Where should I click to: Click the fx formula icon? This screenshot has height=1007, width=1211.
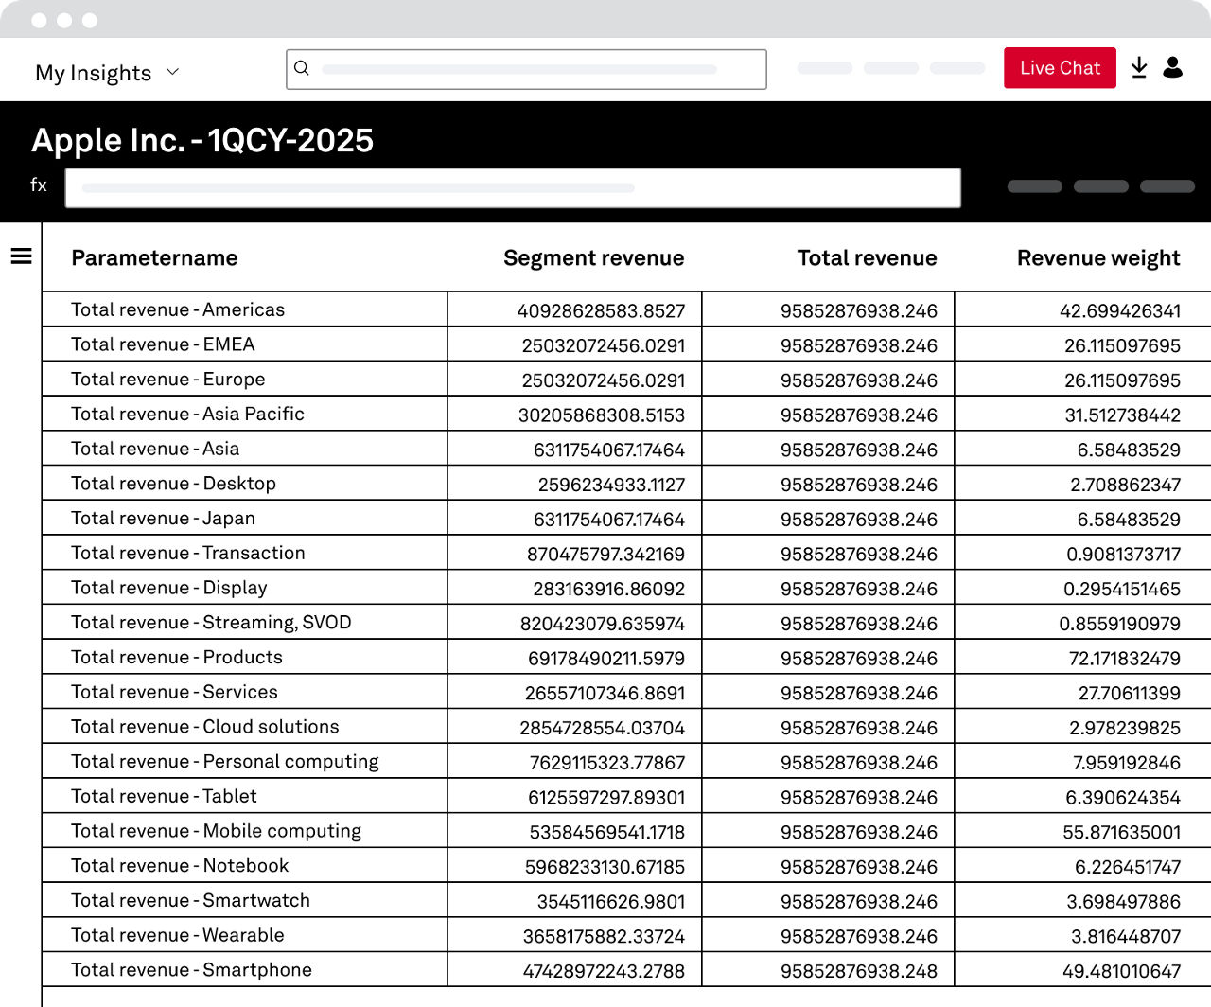click(39, 185)
